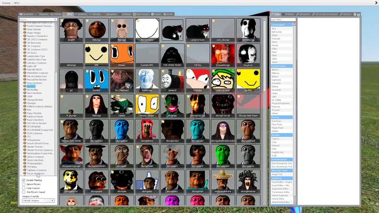The width and height of the screenshot is (379, 213).
Task: Spawn the green-haired cartoon face nextbot
Action: [223, 80]
